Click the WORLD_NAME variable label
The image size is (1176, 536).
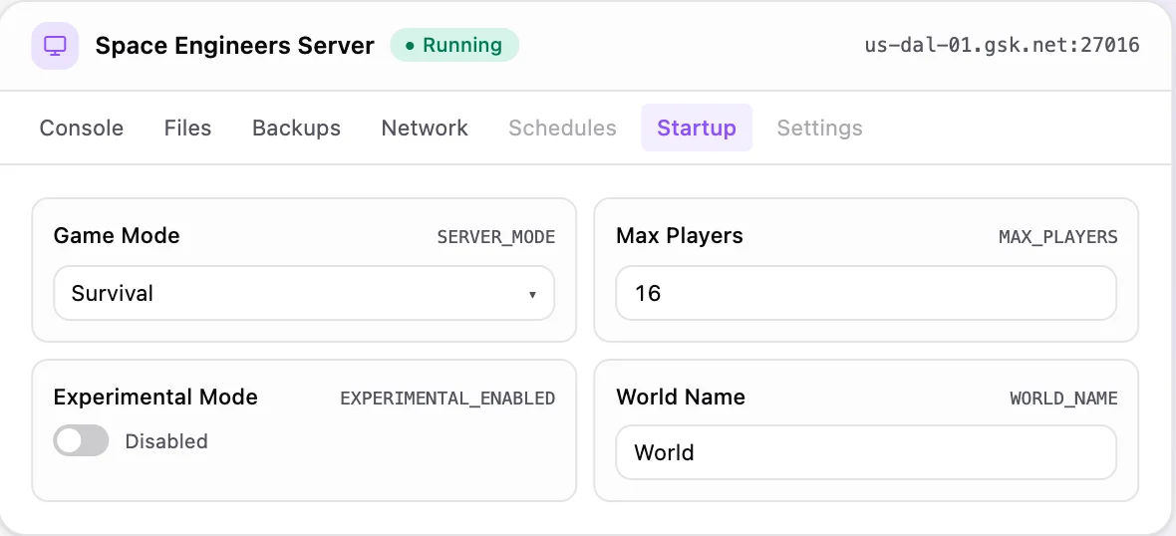click(x=1064, y=399)
